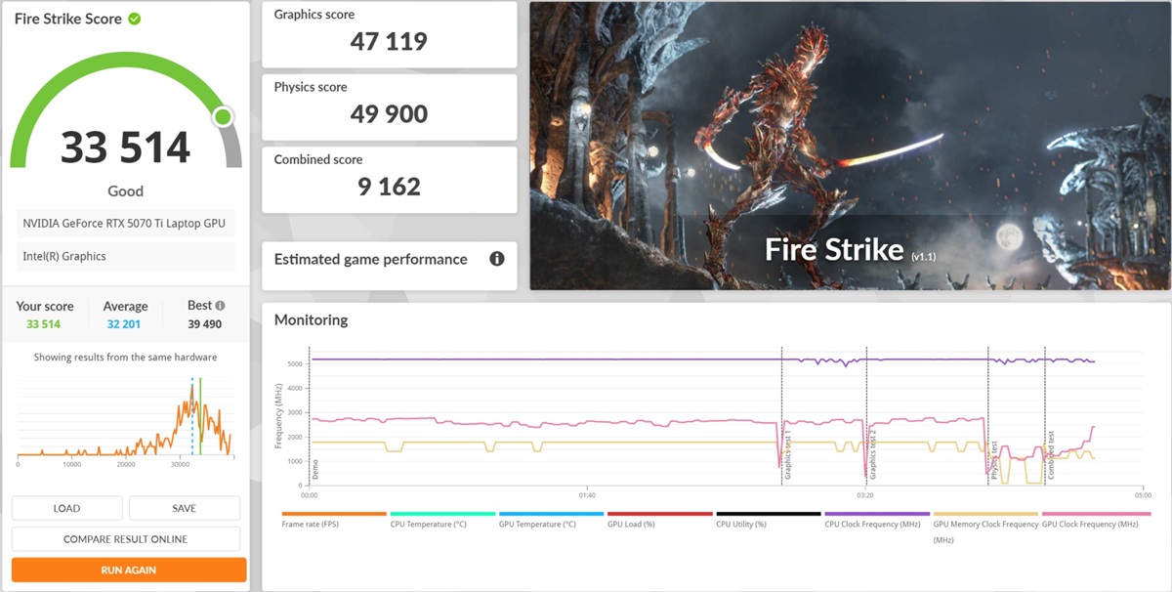The width and height of the screenshot is (1172, 592).
Task: Click the info icon beside the Best score label
Action: (220, 306)
